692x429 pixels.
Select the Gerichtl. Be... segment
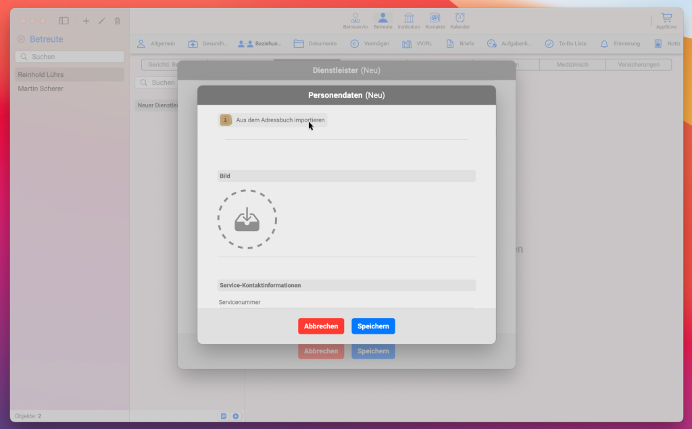coord(159,64)
